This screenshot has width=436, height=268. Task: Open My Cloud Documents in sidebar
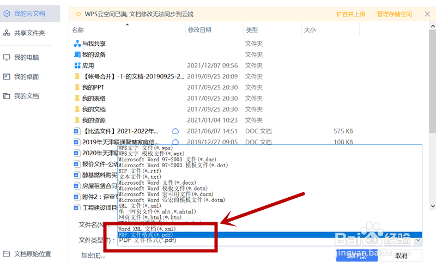(30, 14)
